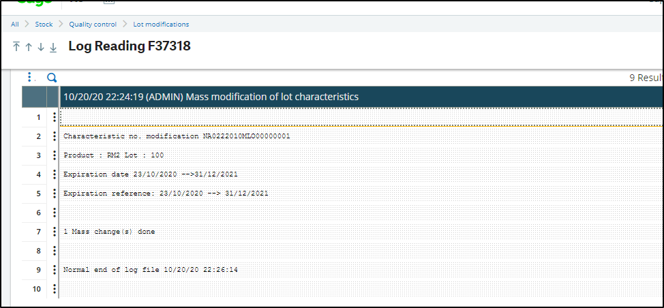Click the Mass modification column header
Screen dimensions: 664x308
pyautogui.click(x=211, y=97)
